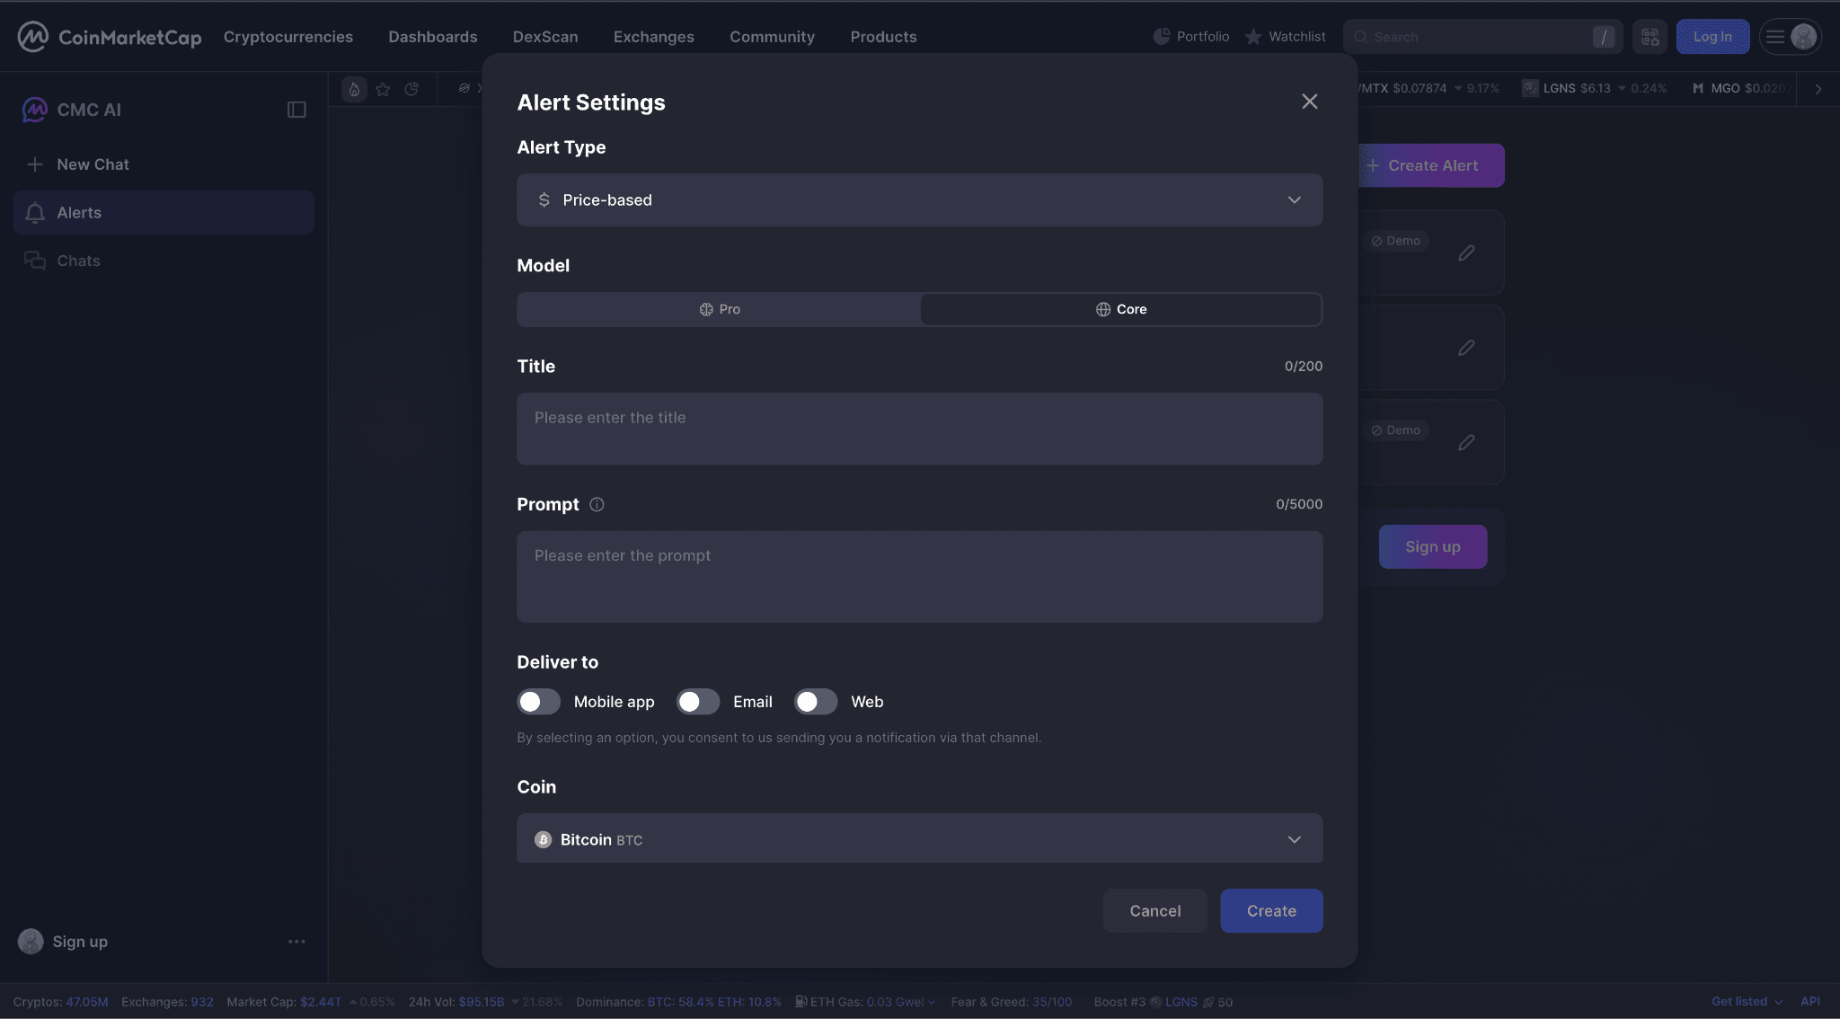Open the Community menu
The image size is (1840, 1019).
coord(773,37)
